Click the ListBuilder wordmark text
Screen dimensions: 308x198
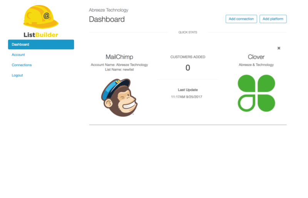[x=41, y=35]
